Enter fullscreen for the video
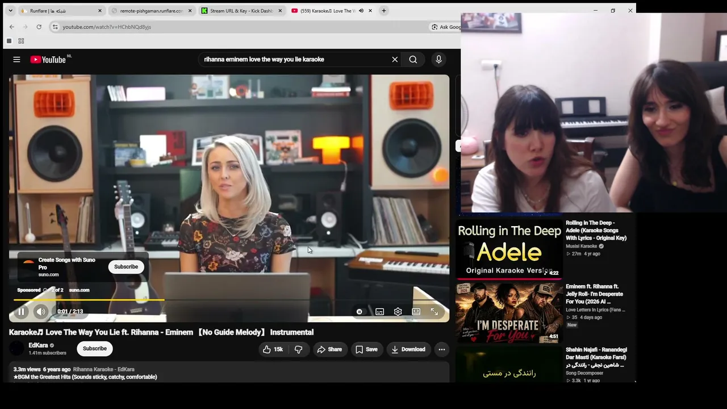 (x=434, y=312)
